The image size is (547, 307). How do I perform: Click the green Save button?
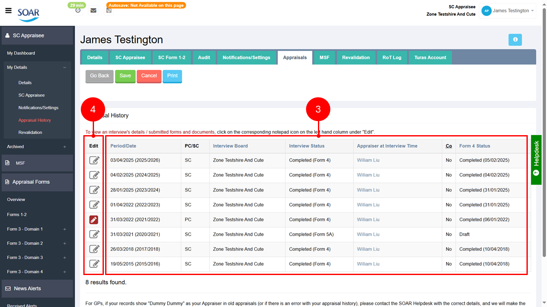click(x=125, y=76)
